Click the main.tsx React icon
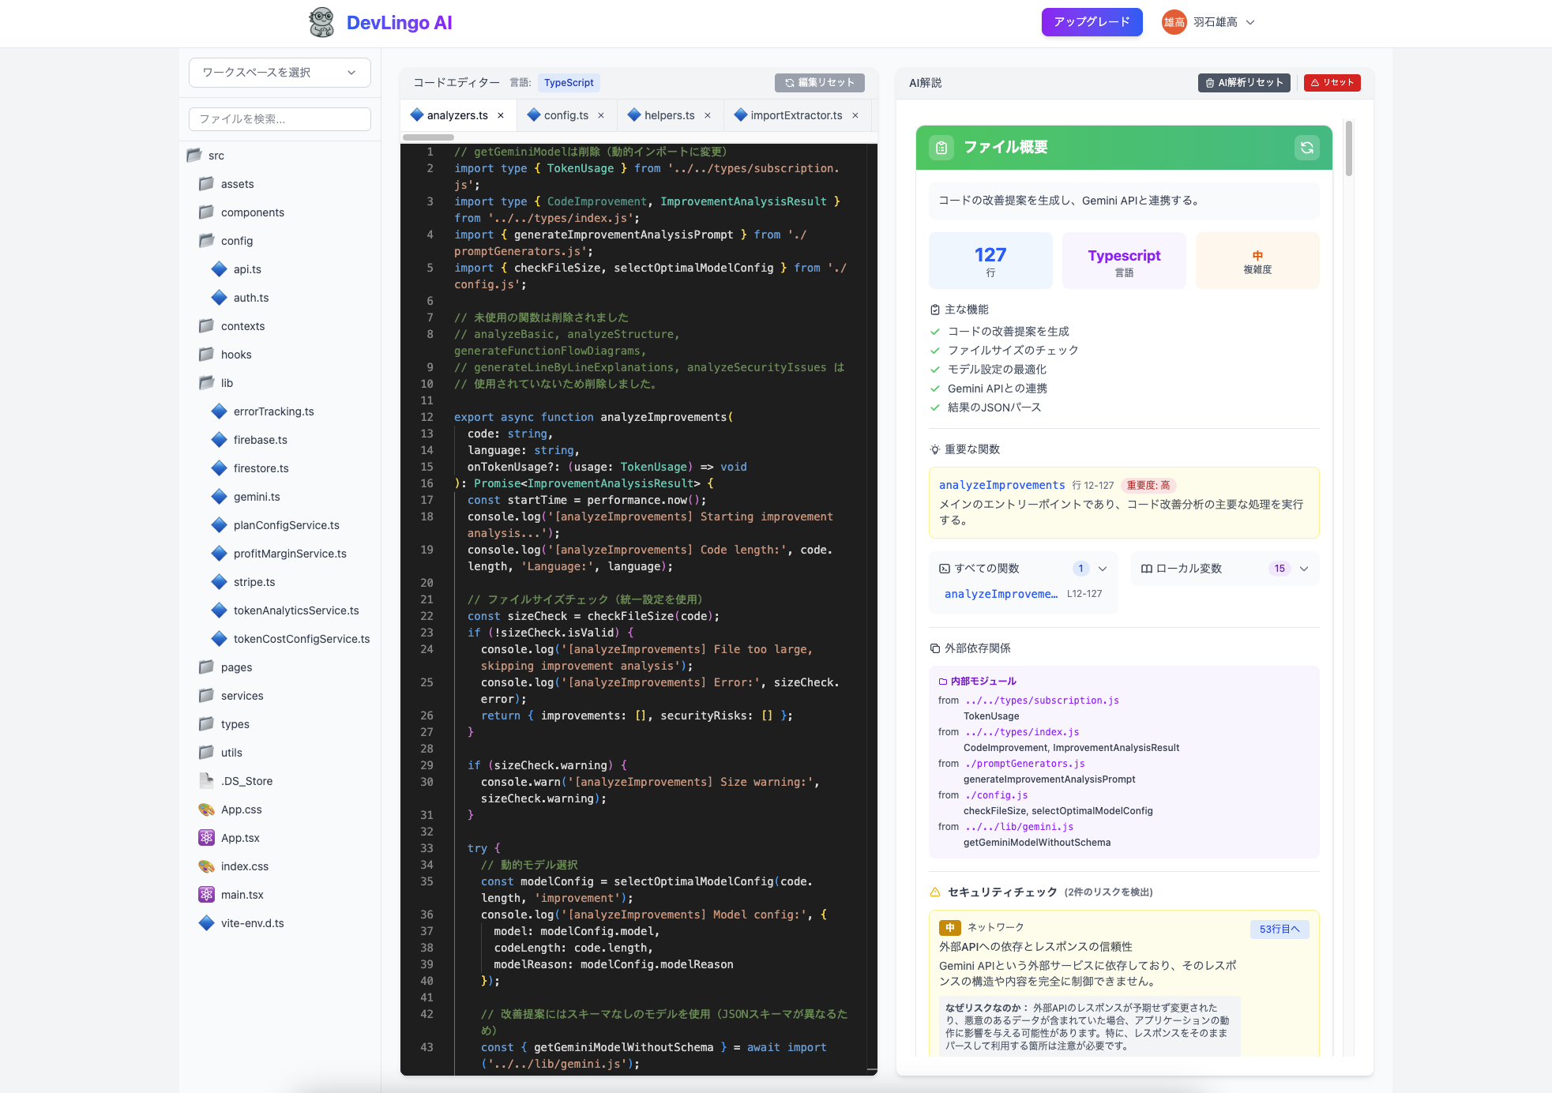This screenshot has width=1552, height=1093. pyautogui.click(x=207, y=894)
